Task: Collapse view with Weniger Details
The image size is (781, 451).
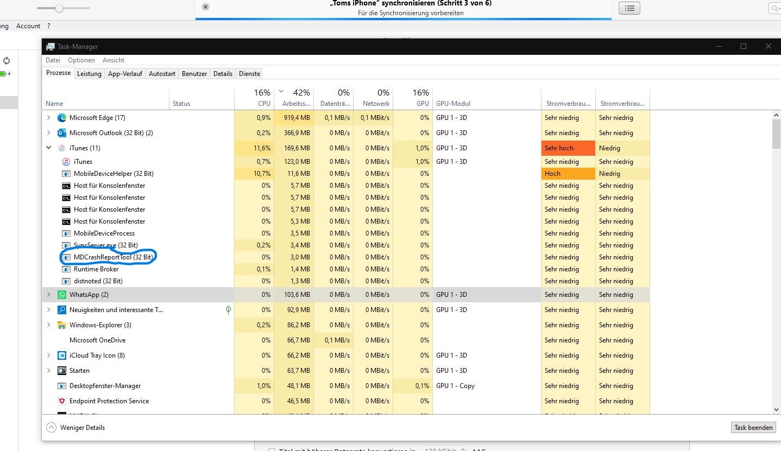Action: click(75, 428)
